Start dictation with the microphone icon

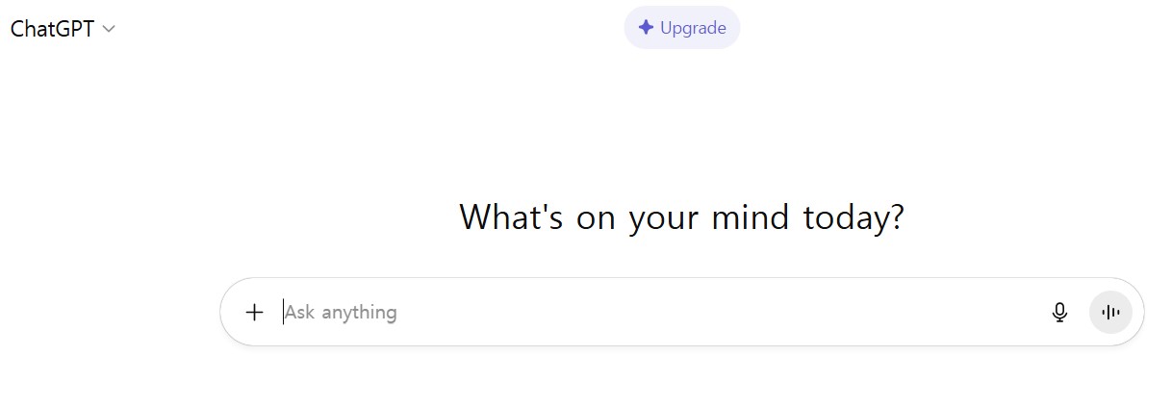[1059, 312]
